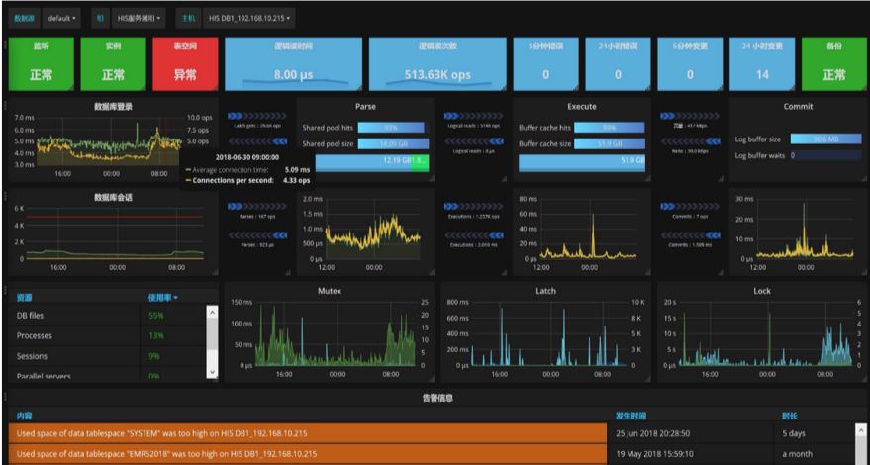
Task: Open the HIS DB1_192.168.10.215 host dropdown
Action: pos(249,19)
